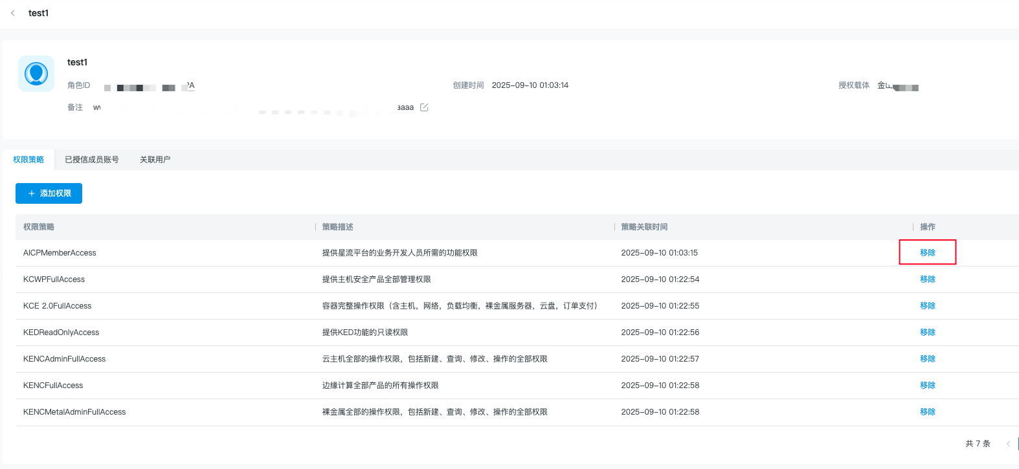
Task: Go to previous page using pagination arrow
Action: (x=1008, y=444)
